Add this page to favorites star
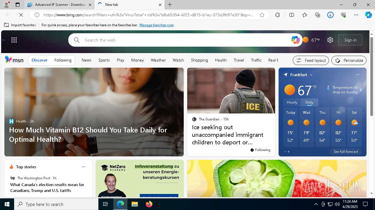The image size is (375, 210). click(262, 15)
